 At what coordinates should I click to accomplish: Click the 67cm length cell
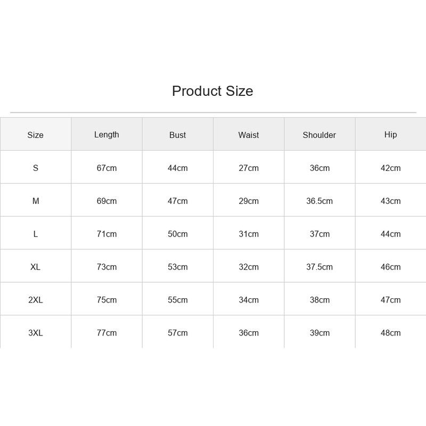tap(106, 168)
